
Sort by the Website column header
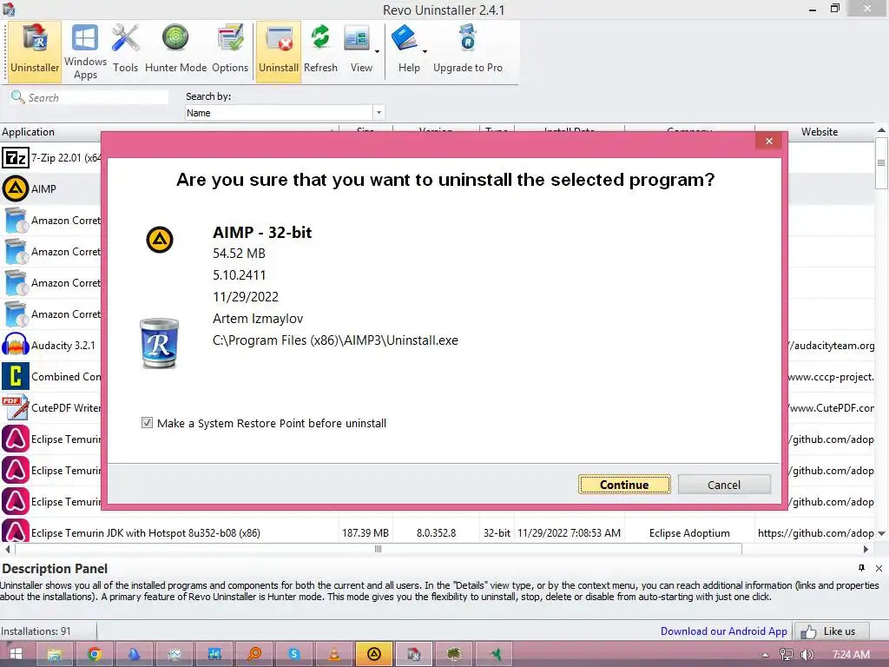(820, 132)
